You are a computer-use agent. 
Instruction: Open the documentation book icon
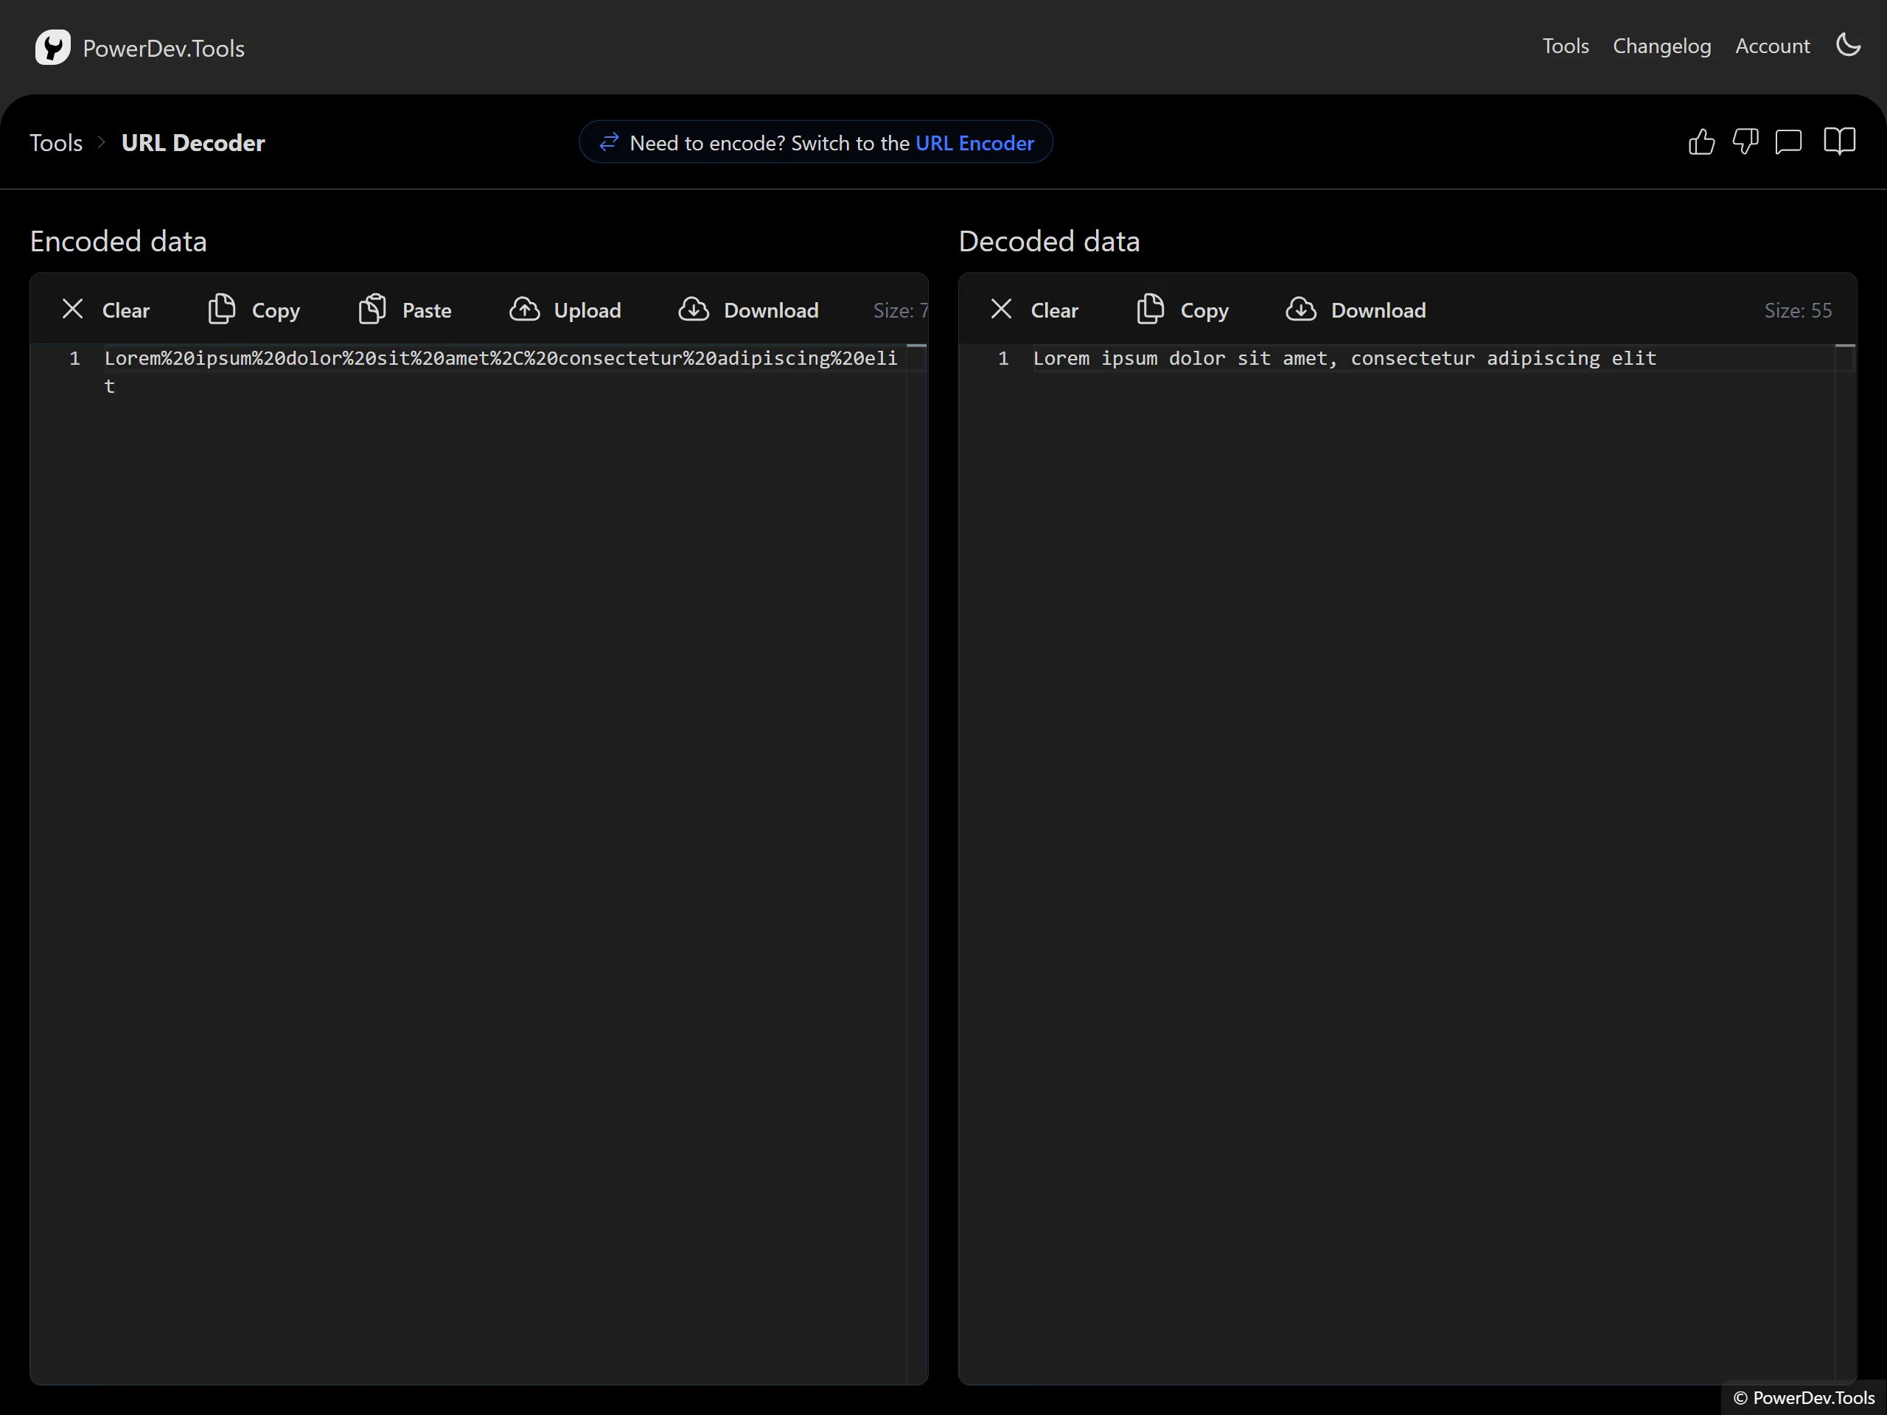click(1839, 141)
